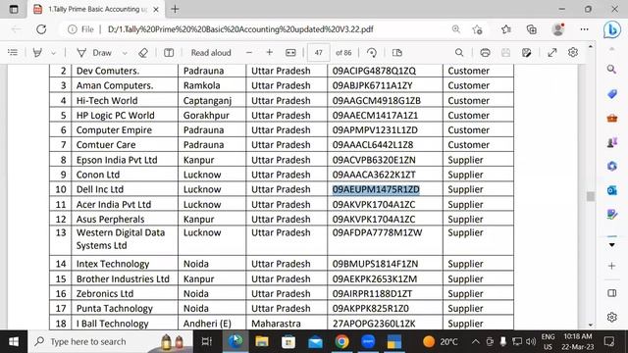
Task: Open the sidebar tools briefcase icon
Action: pos(612,118)
